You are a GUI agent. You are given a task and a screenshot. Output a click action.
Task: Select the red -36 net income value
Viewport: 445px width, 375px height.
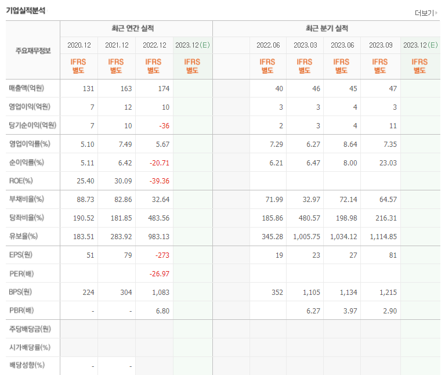coord(164,126)
